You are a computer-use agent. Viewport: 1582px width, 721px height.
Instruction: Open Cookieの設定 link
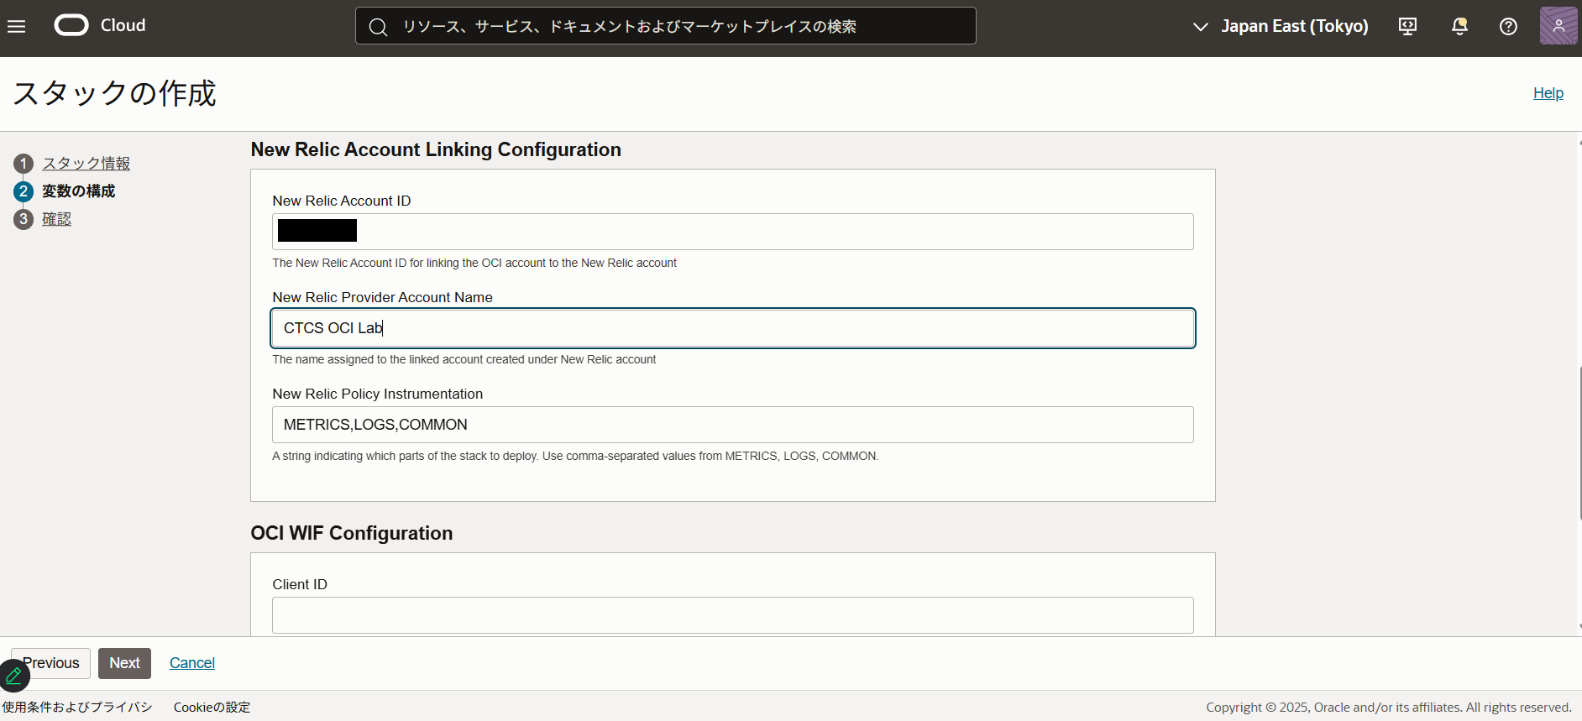point(212,707)
